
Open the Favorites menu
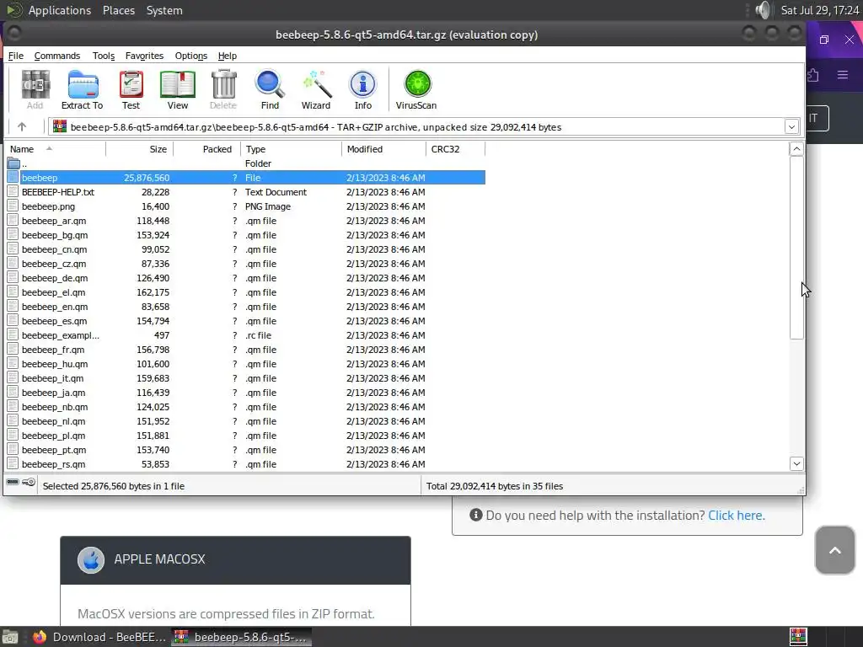pos(144,56)
